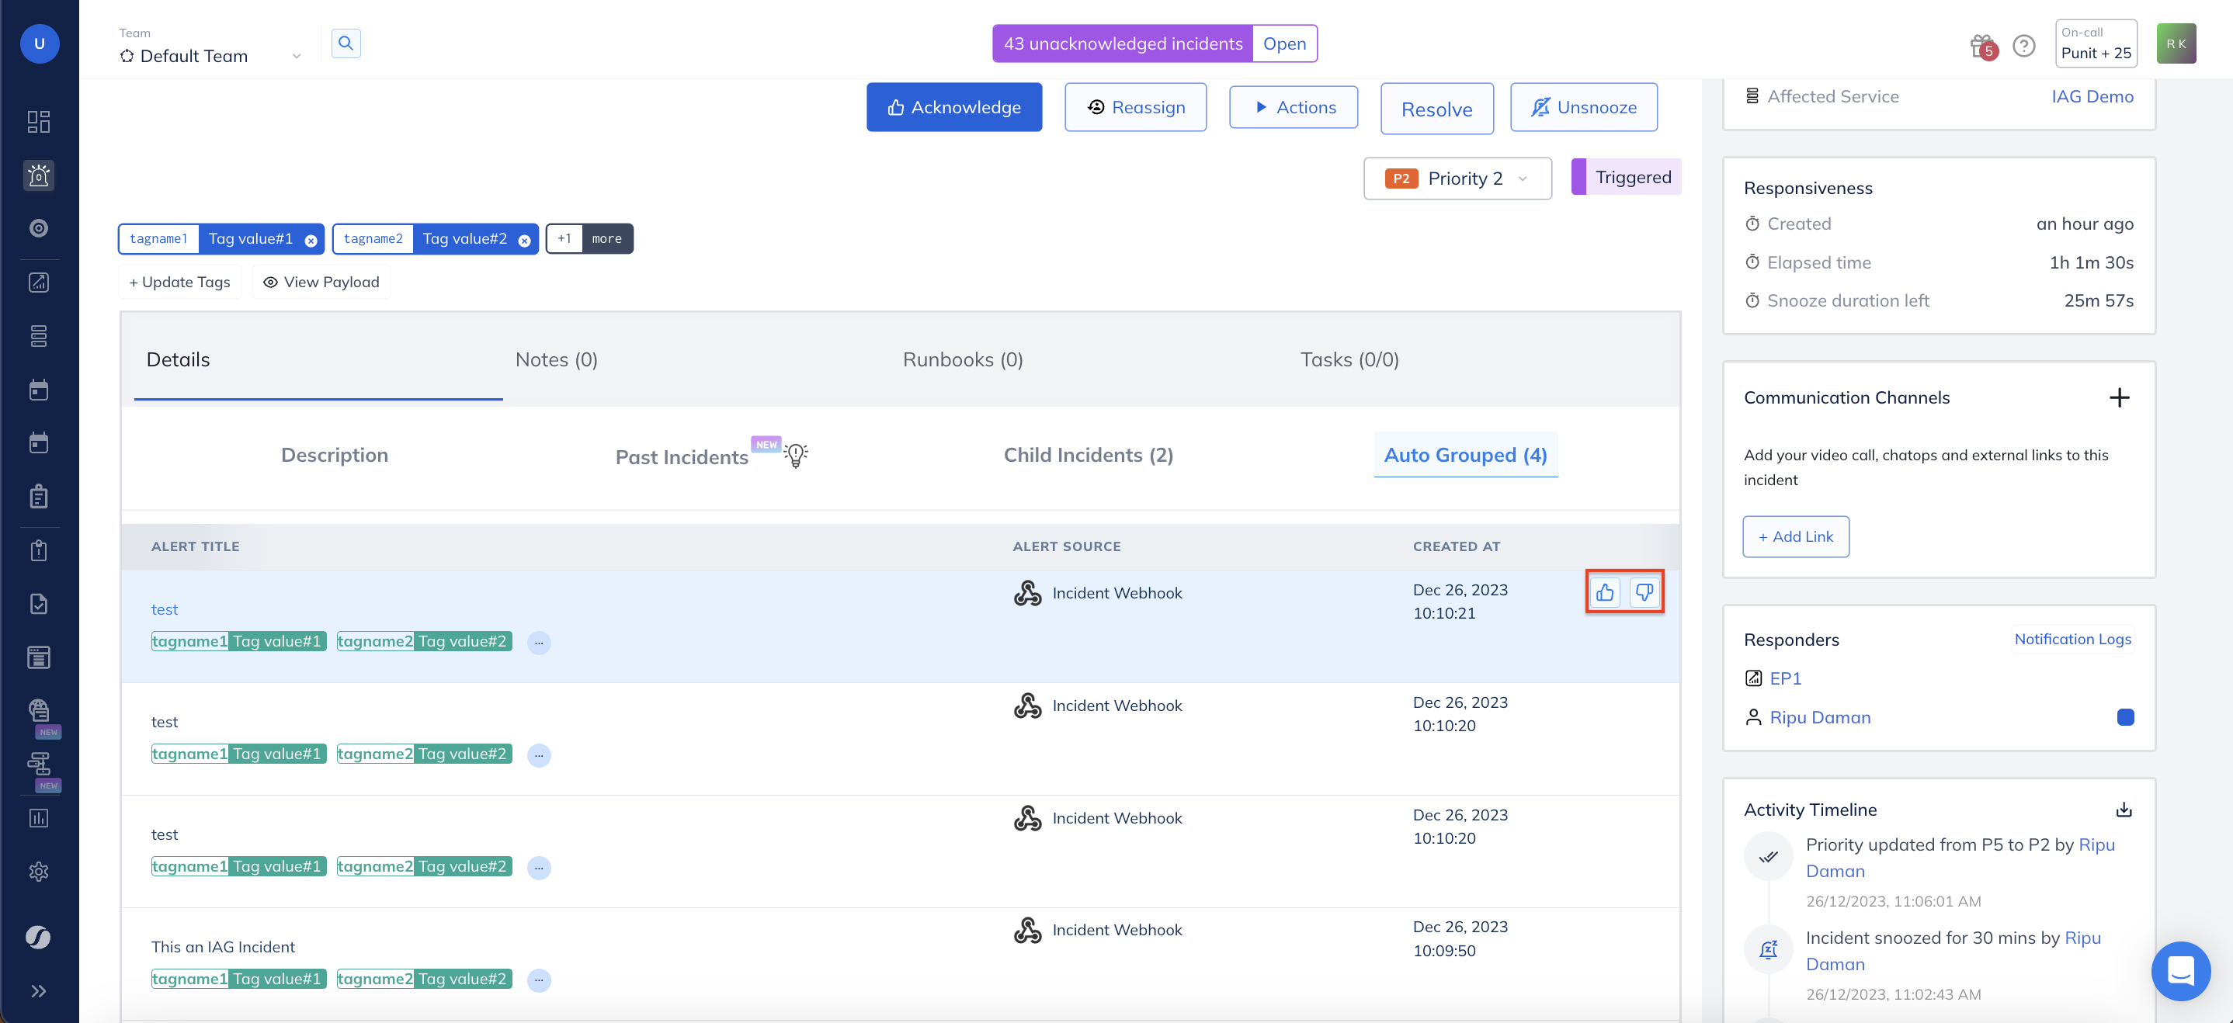Screen dimensions: 2233x1023
Task: Click the Acknowledge button
Action: click(x=953, y=107)
